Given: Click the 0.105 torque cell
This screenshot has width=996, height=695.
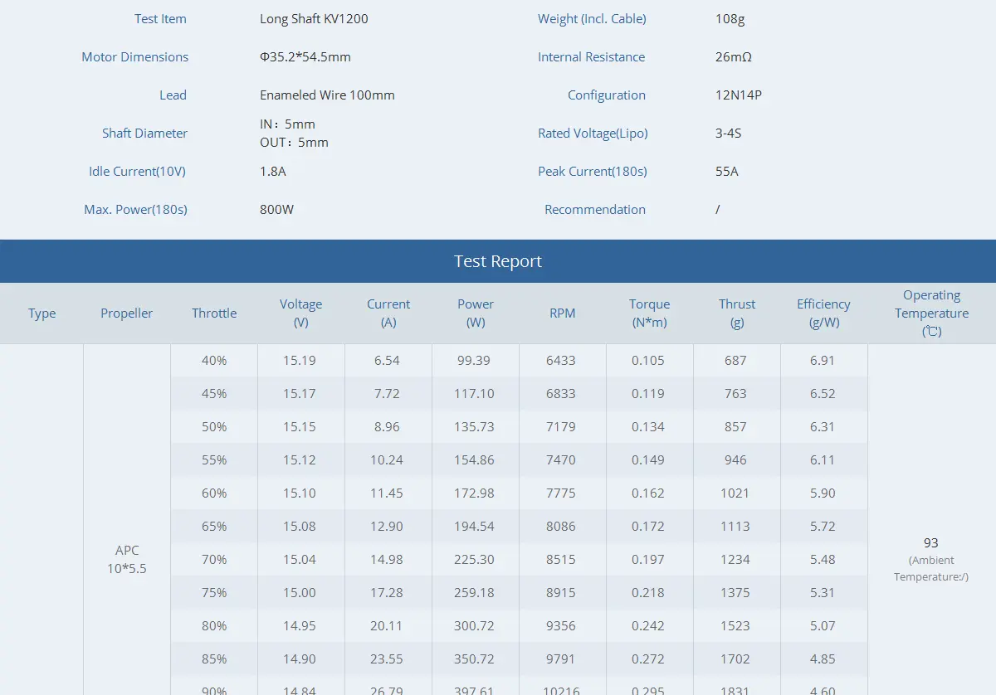Looking at the screenshot, I should pyautogui.click(x=648, y=360).
